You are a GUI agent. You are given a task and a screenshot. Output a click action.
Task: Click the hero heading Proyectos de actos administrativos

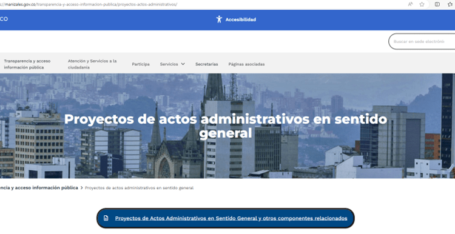click(226, 126)
